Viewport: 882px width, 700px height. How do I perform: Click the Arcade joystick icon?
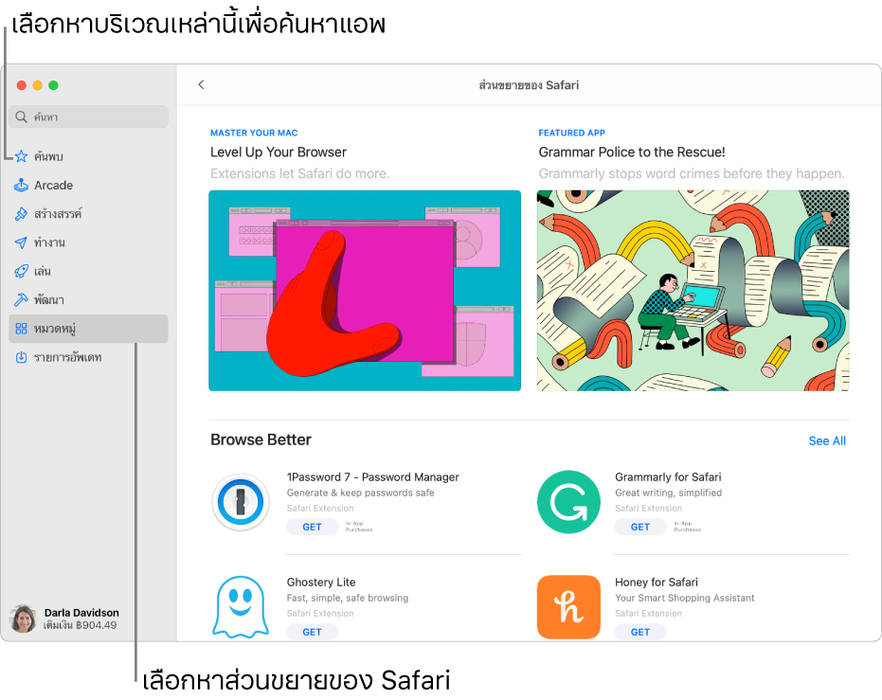[x=22, y=185]
